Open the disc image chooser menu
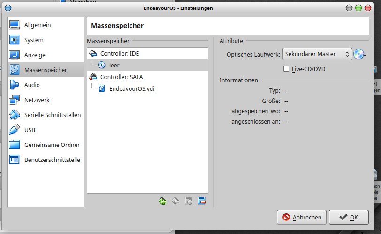Viewport: 381px width, 234px height. (360, 54)
